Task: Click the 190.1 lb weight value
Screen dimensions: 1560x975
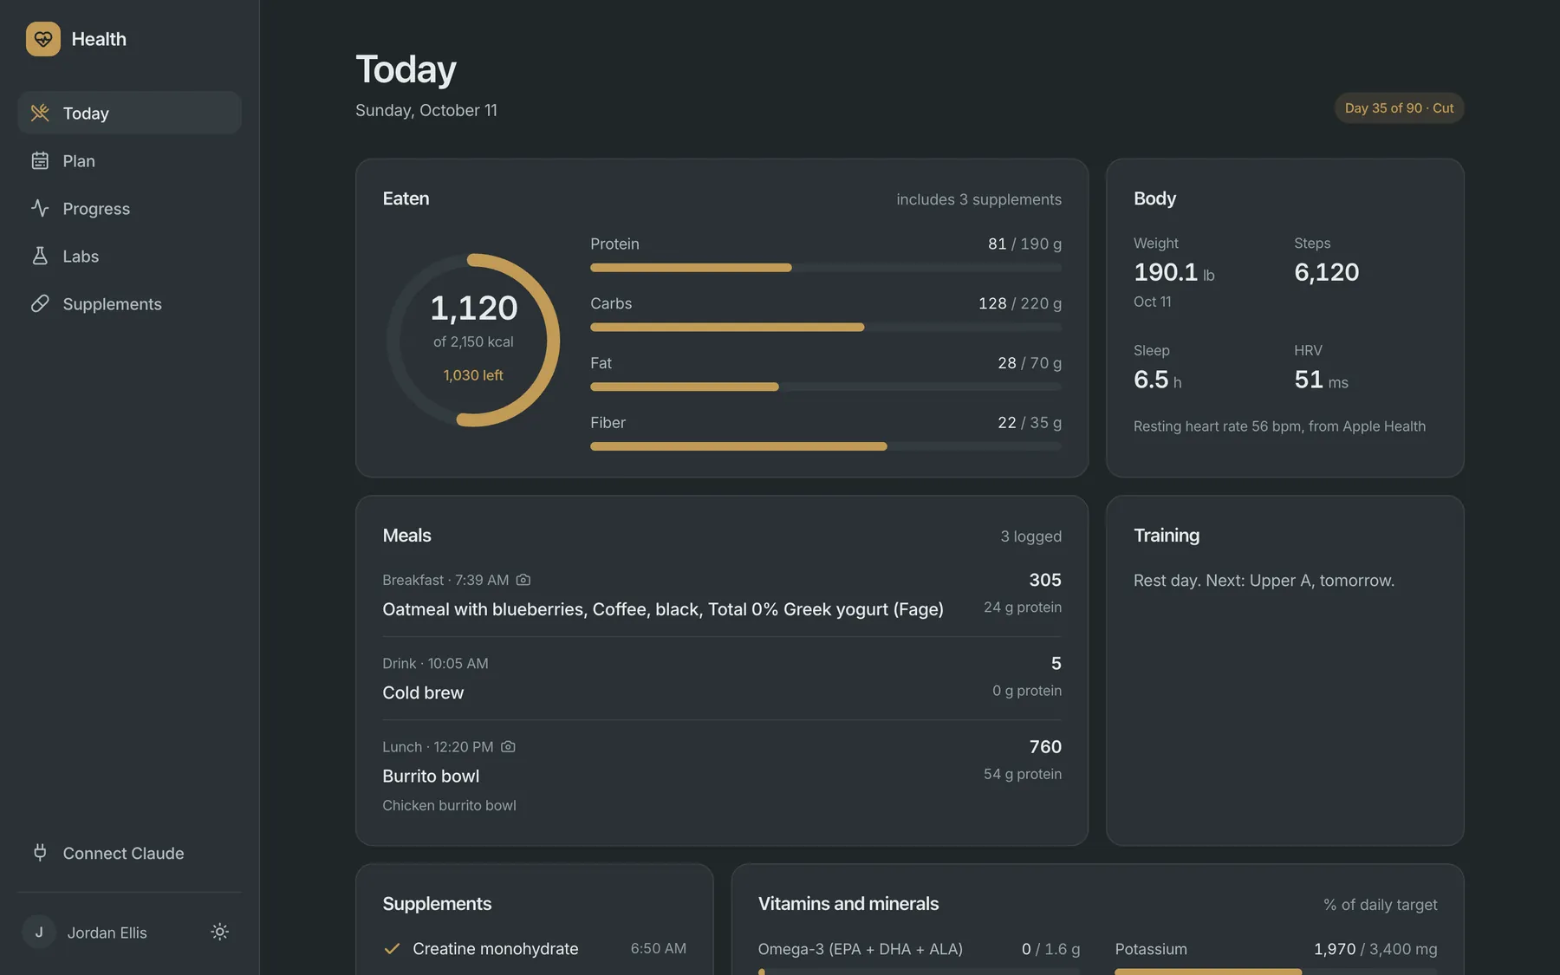Action: (1174, 272)
